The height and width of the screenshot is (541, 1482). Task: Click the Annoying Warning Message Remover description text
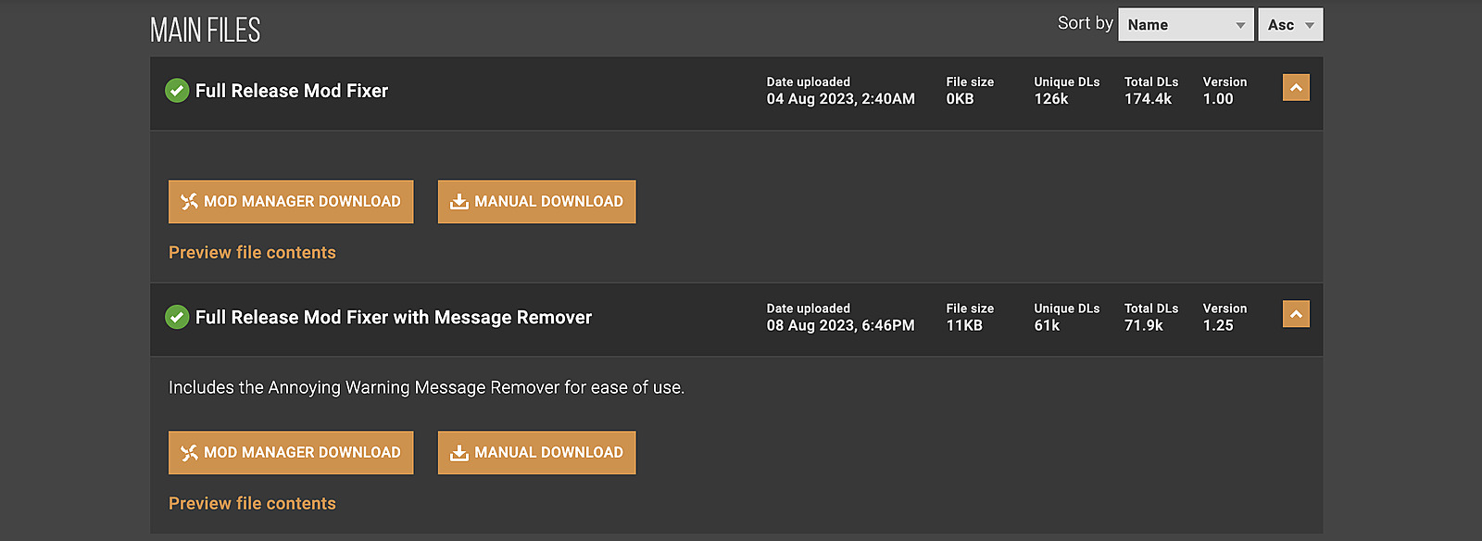coord(426,388)
